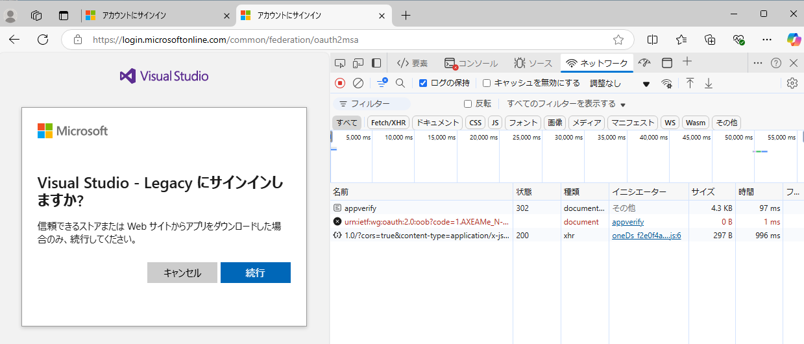Open the Edge collections icon
The image size is (804, 344).
(x=710, y=40)
